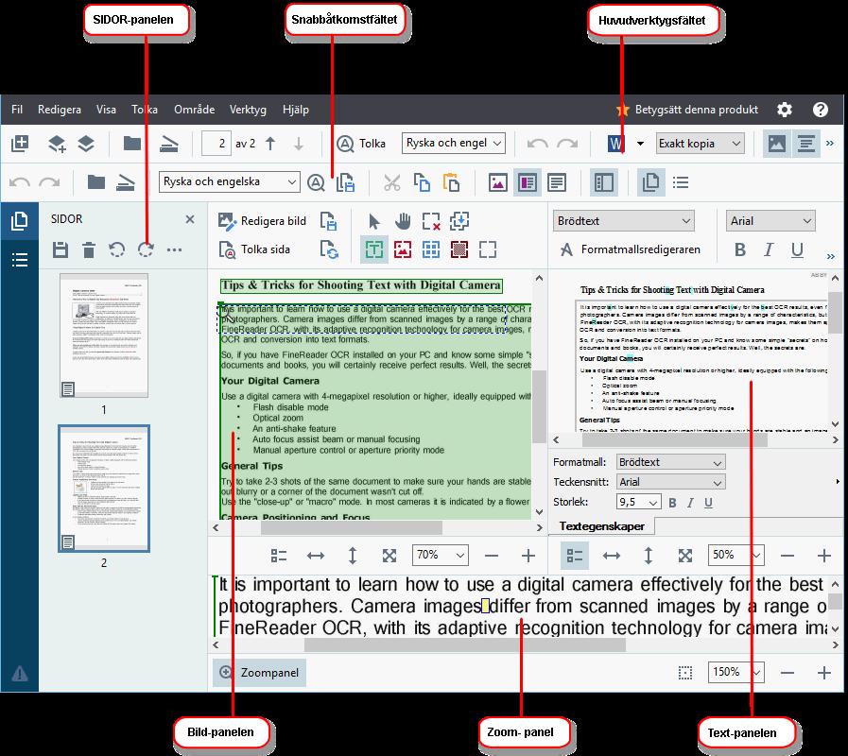Toggle pages pane icon in quick access bar

coord(650,182)
